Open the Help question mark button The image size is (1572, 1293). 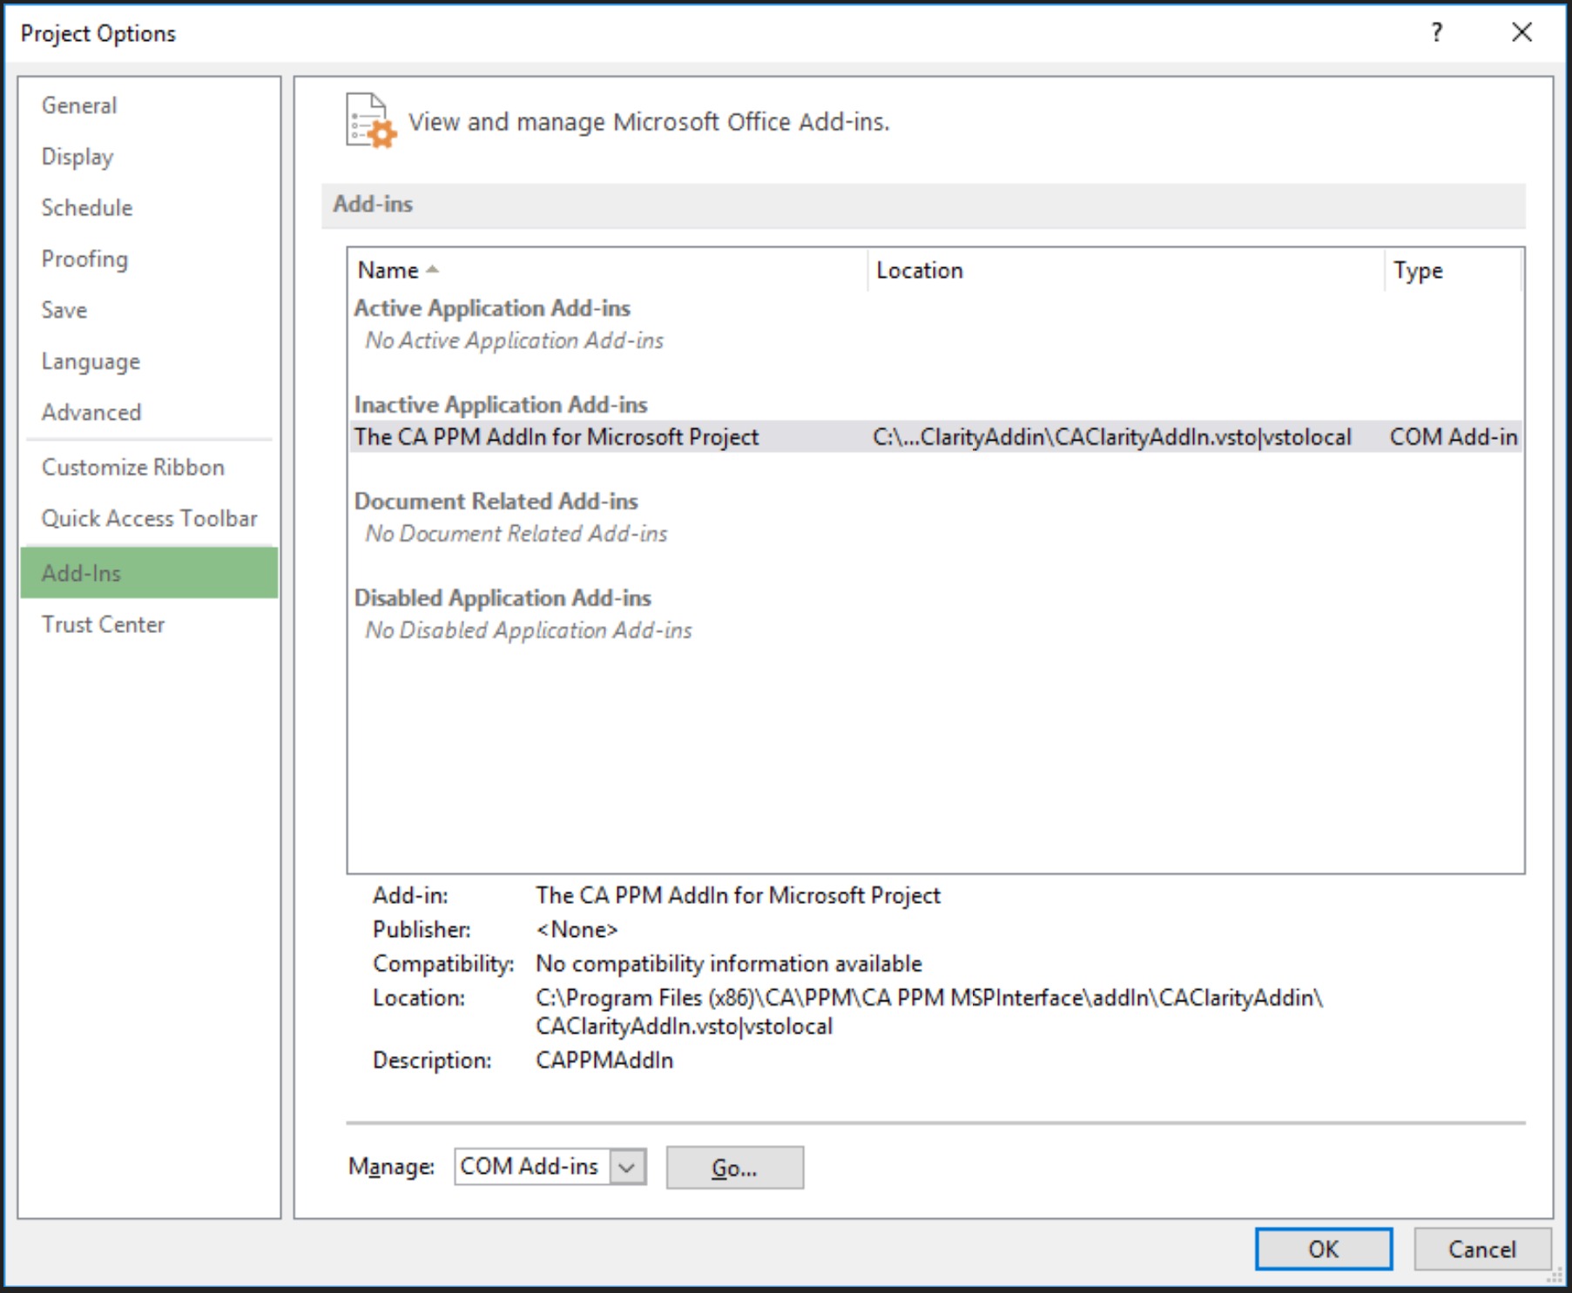point(1437,33)
